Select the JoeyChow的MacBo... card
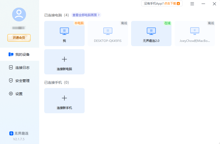 (195, 34)
